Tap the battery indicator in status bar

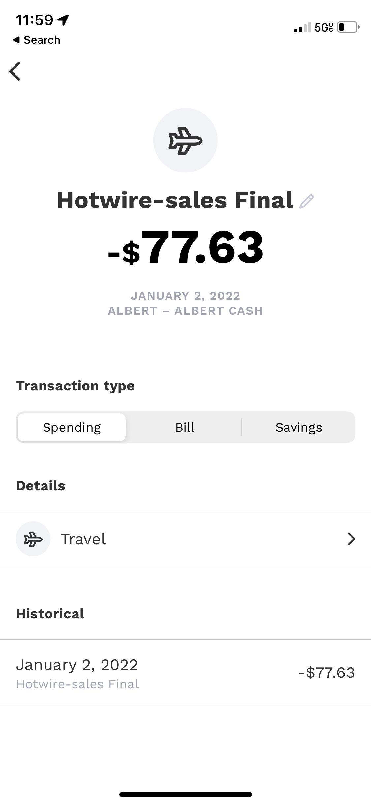(x=348, y=27)
